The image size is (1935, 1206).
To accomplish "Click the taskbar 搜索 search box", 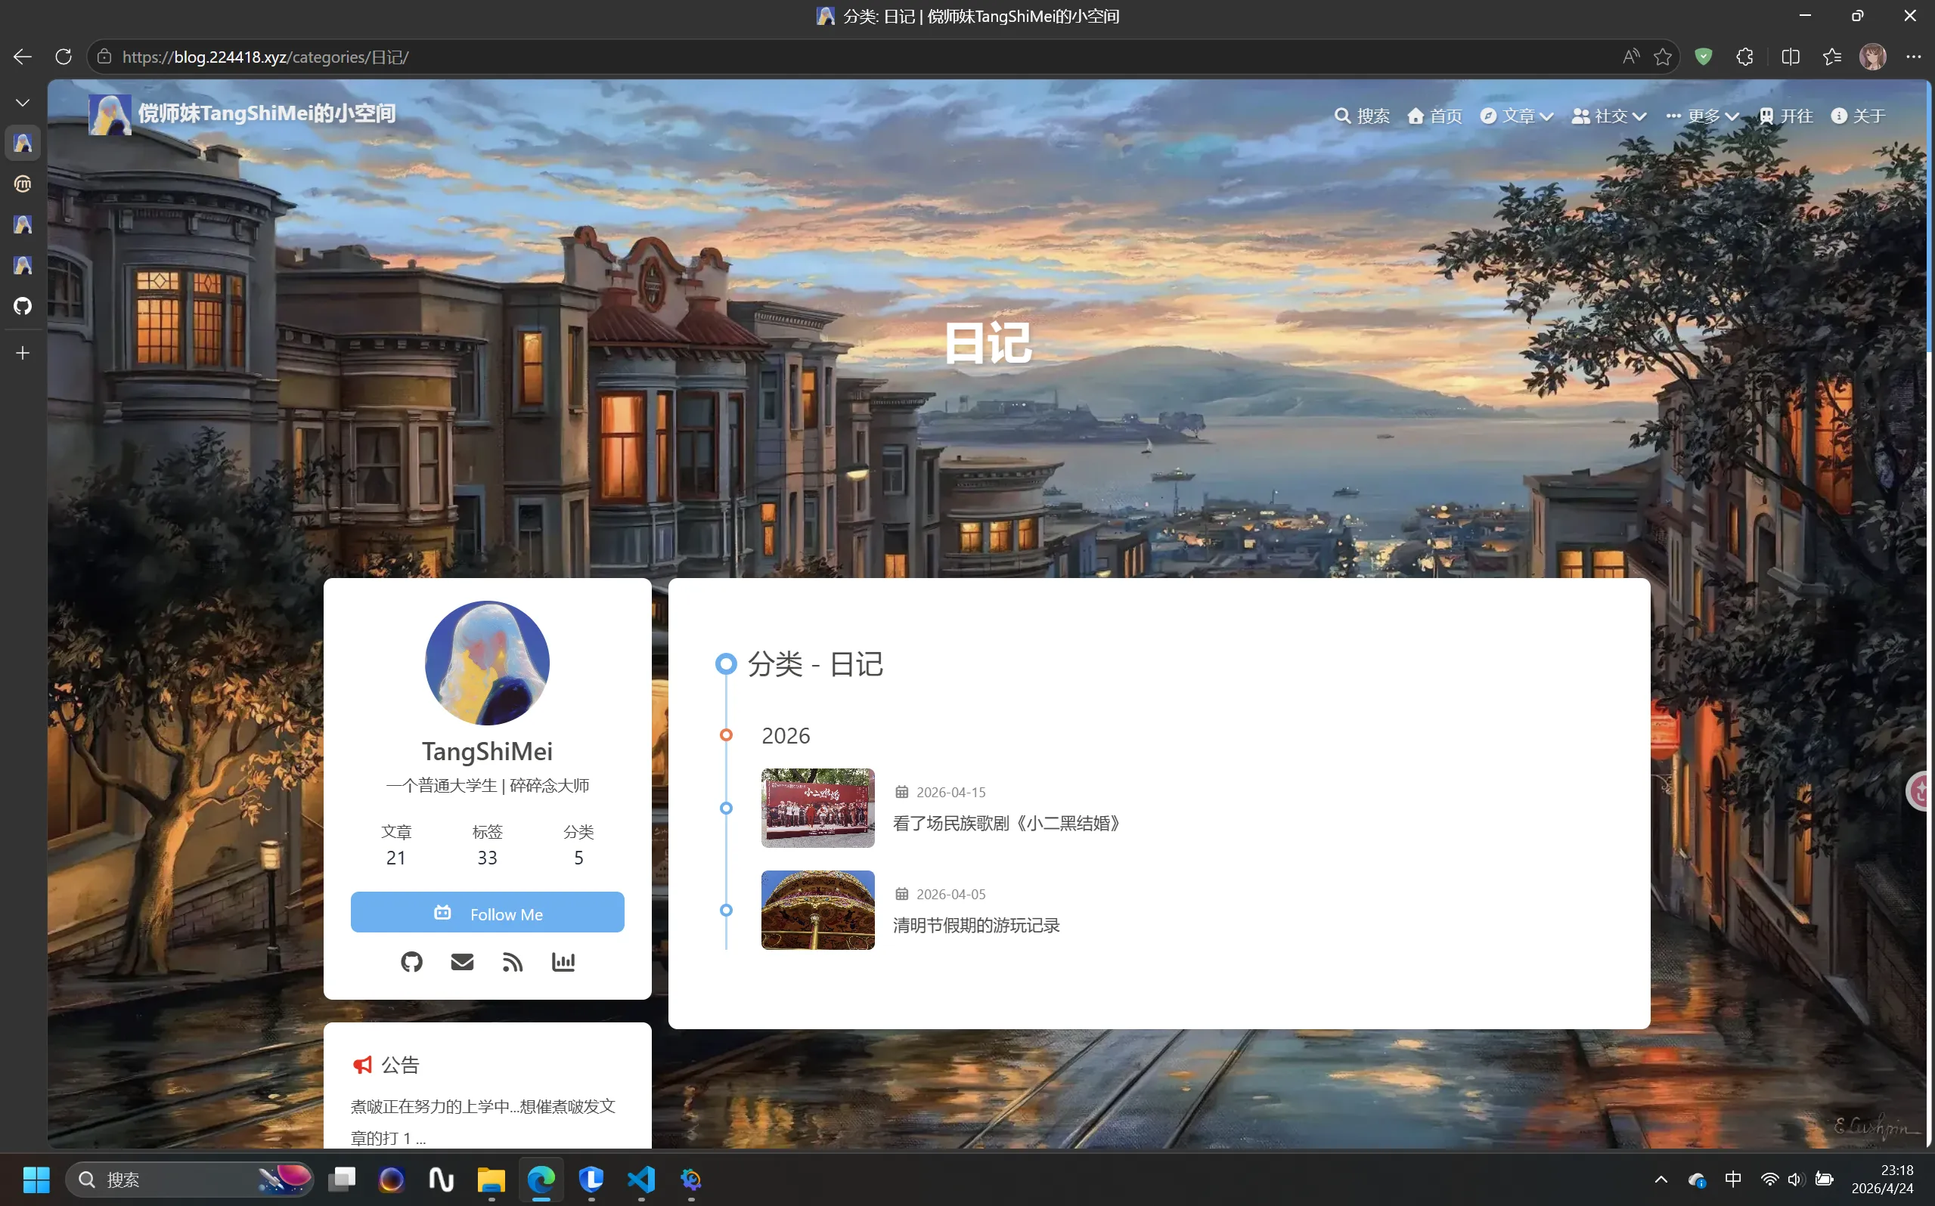I will 189,1179.
